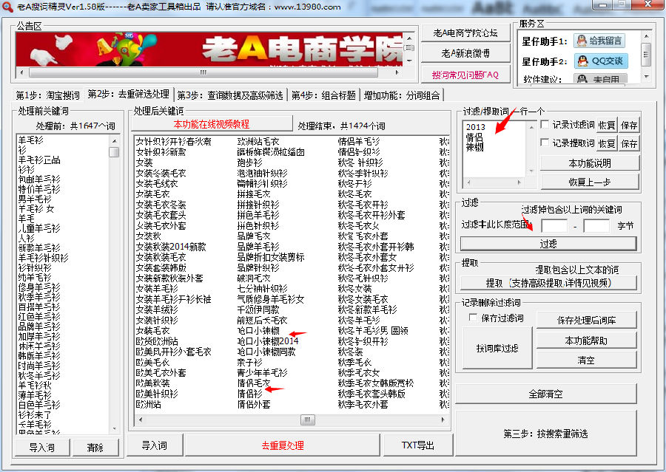Screen dimensions: 666x472
Task: Click 导入词 under 处理后关键词 list
Action: 155,445
